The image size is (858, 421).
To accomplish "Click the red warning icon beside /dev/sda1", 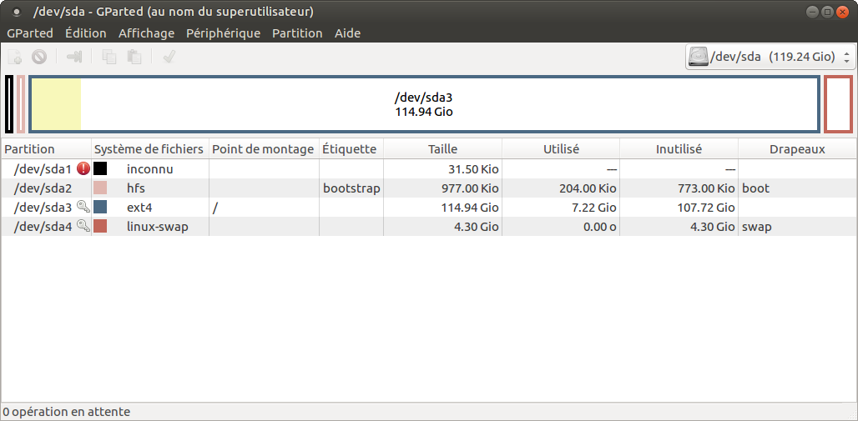I will [x=83, y=169].
